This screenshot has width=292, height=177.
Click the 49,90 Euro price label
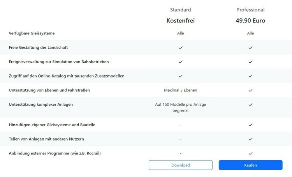click(x=250, y=21)
